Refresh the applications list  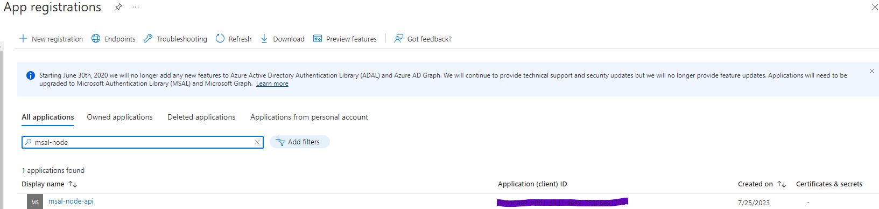coord(234,39)
